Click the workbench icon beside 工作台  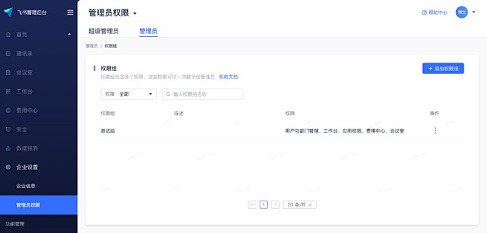(x=9, y=92)
